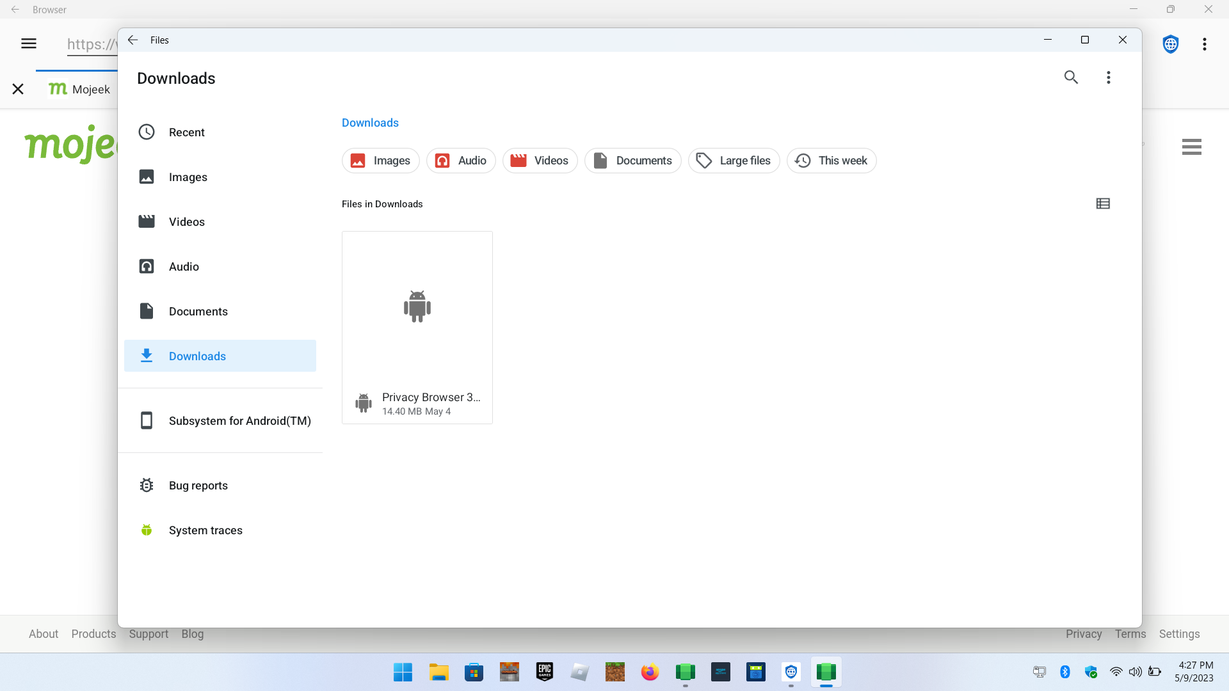This screenshot has width=1229, height=691.
Task: Open System traces in the sidebar
Action: click(x=220, y=530)
